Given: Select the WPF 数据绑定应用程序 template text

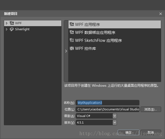Looking at the screenshot, I should [95, 32].
